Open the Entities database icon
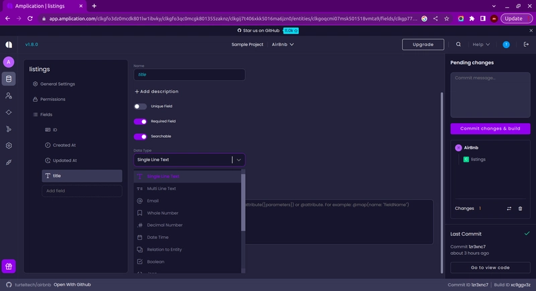This screenshot has height=291, width=536. [x=9, y=79]
